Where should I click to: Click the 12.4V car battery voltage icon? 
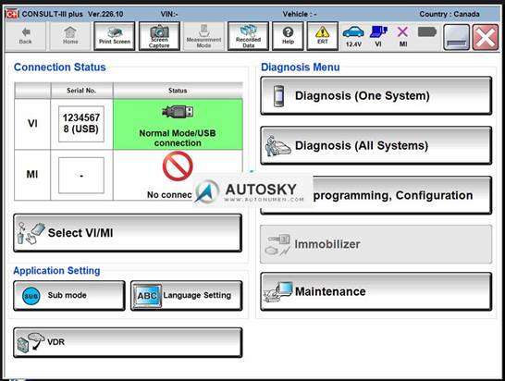[x=353, y=36]
